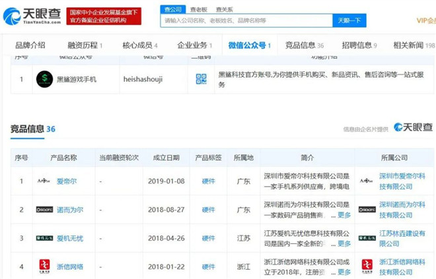This screenshot has width=436, height=279.
Task: Click the 爱机无忧 product logo
Action: [44, 238]
